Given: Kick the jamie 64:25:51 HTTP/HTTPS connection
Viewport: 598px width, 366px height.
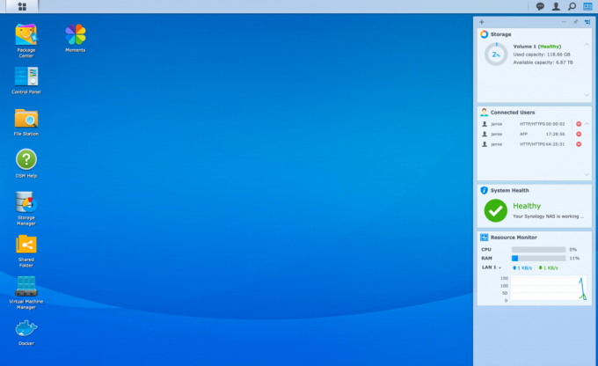Looking at the screenshot, I should point(579,144).
